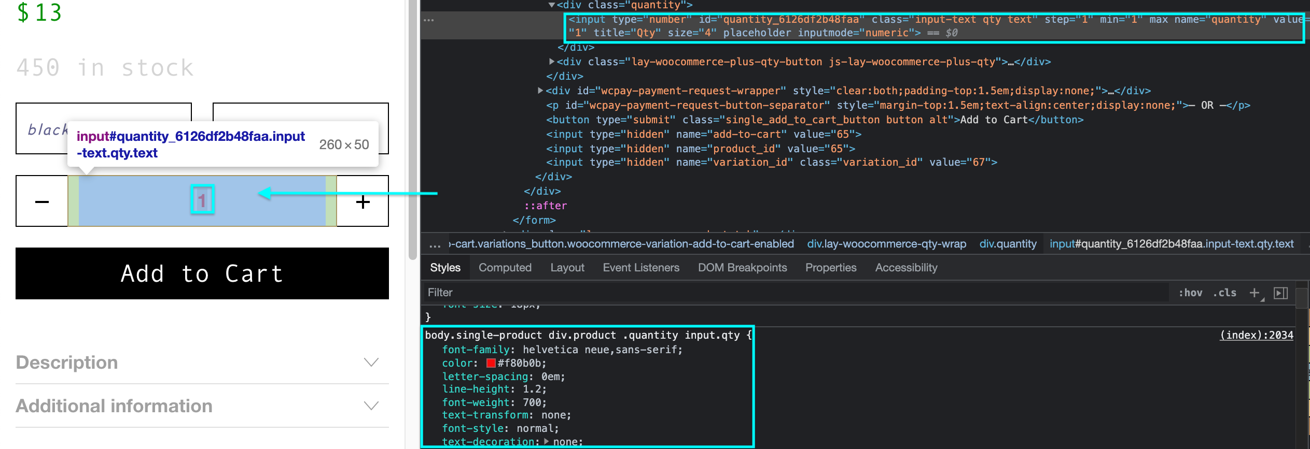Click the line-height: 1.2 declaration

coord(494,389)
